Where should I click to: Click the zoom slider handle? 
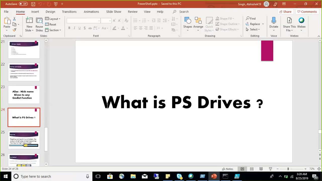coord(288,169)
